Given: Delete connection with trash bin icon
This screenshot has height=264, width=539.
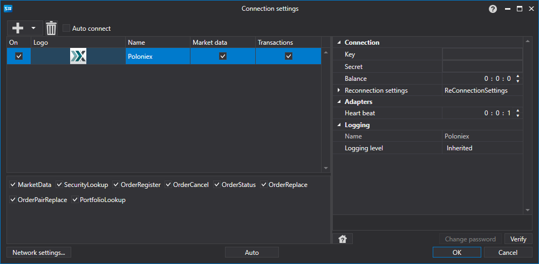Looking at the screenshot, I should [51, 28].
